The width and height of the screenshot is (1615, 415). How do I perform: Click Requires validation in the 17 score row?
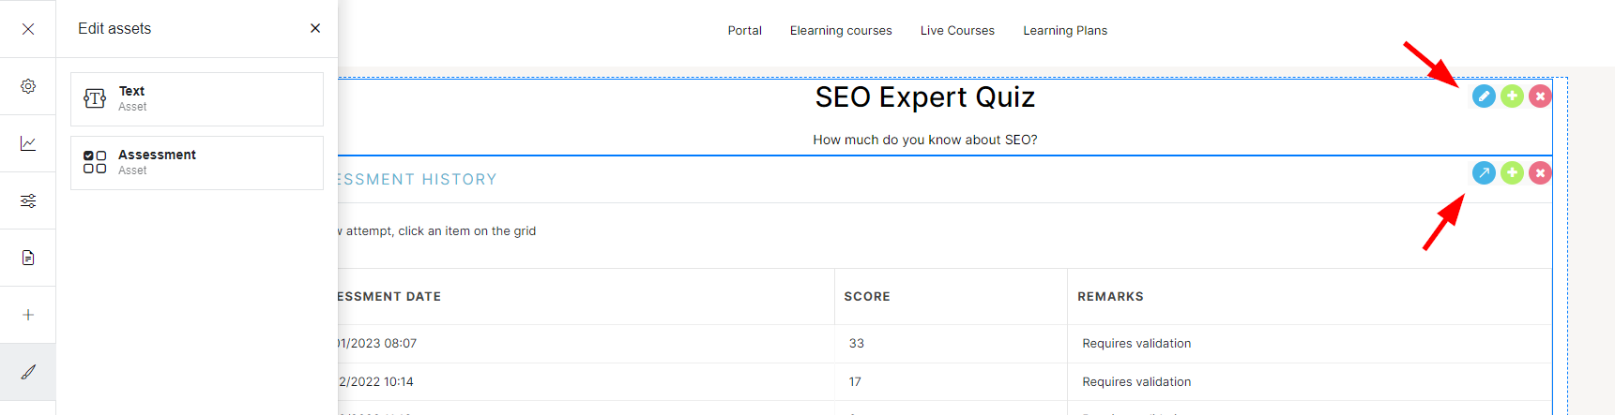1136,382
